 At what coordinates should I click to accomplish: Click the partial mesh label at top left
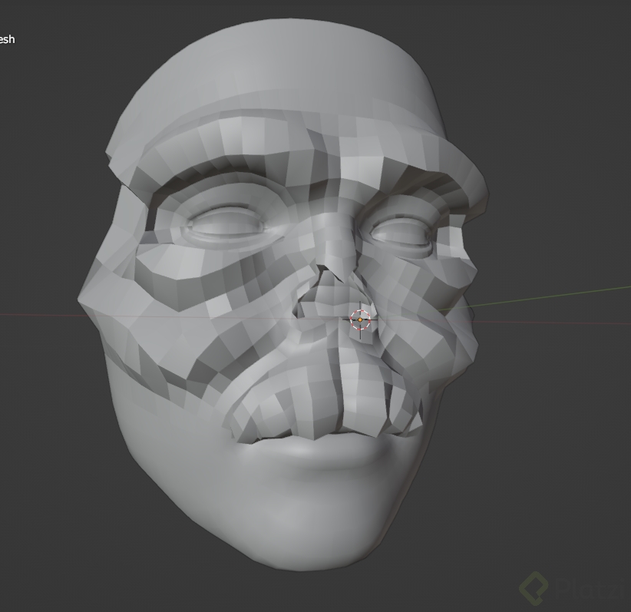8,38
